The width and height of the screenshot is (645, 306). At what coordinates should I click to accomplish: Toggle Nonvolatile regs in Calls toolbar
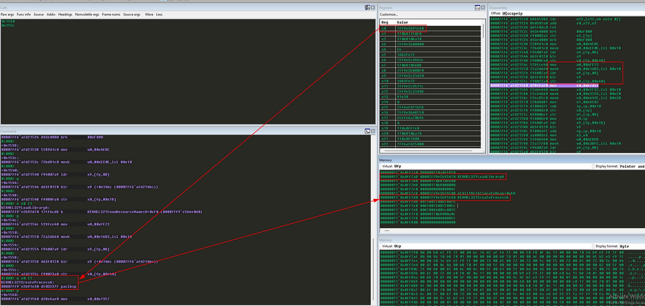click(87, 14)
